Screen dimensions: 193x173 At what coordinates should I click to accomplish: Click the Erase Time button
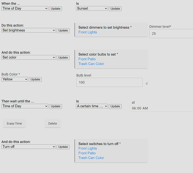tap(14, 124)
